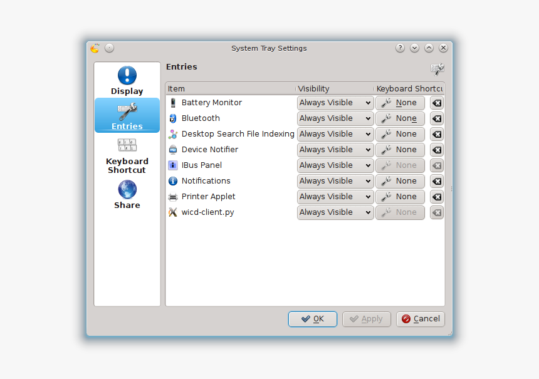Click the Device Notifier icon

174,150
